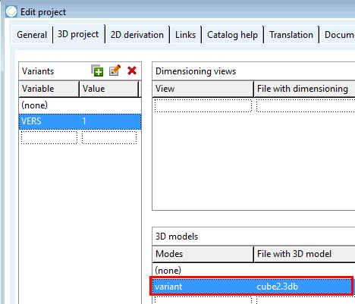This screenshot has width=355, height=304.
Task: Select the variant cube2.3db model row
Action: click(252, 287)
